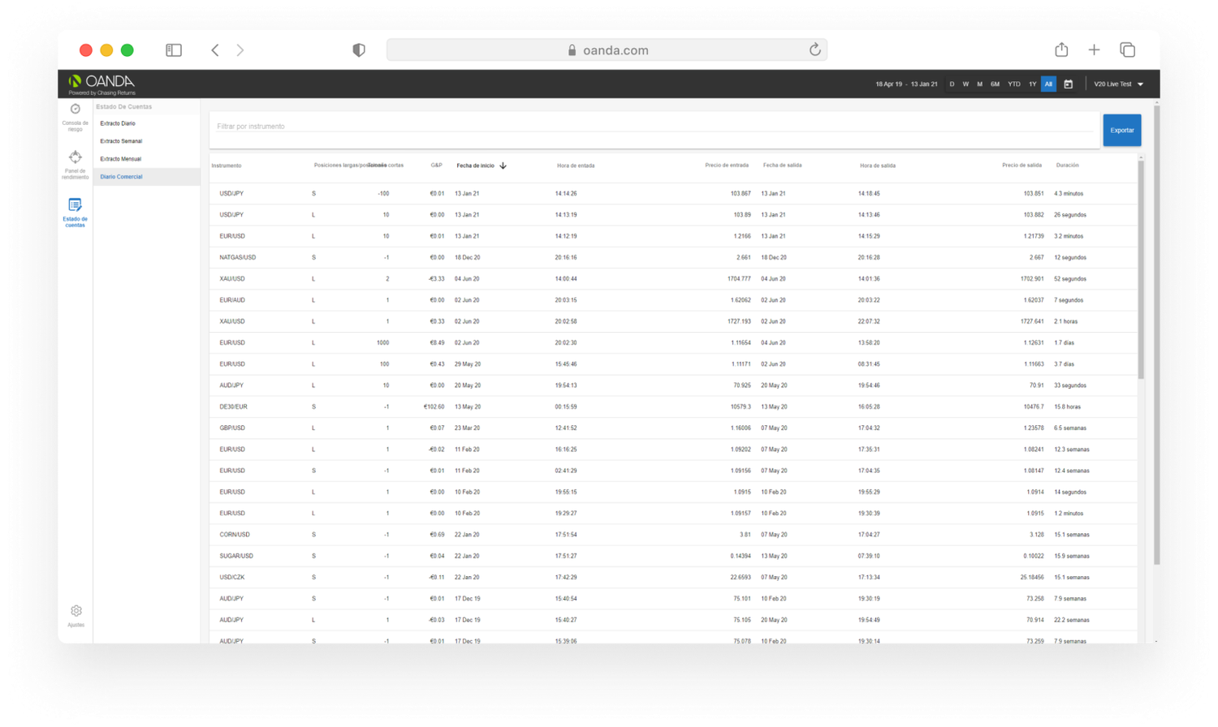This screenshot has width=1218, height=727.
Task: Open the calendar date picker icon
Action: 1069,84
